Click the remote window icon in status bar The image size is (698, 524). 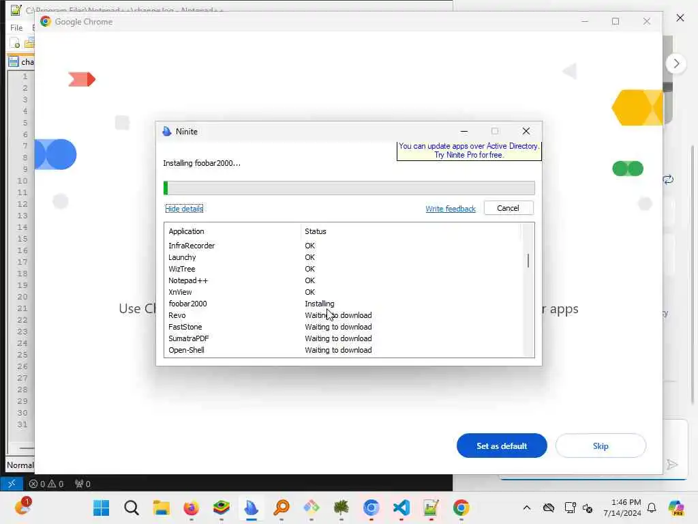pyautogui.click(x=12, y=484)
